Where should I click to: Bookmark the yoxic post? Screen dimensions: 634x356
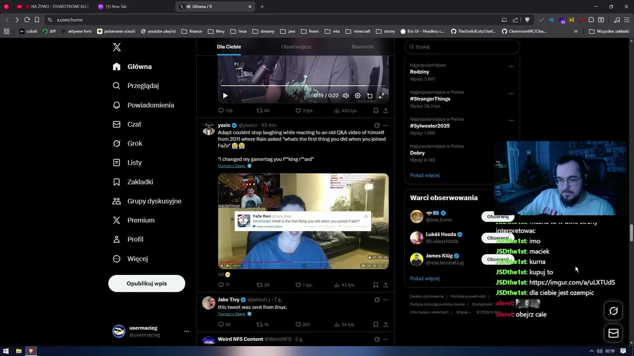coord(376,285)
